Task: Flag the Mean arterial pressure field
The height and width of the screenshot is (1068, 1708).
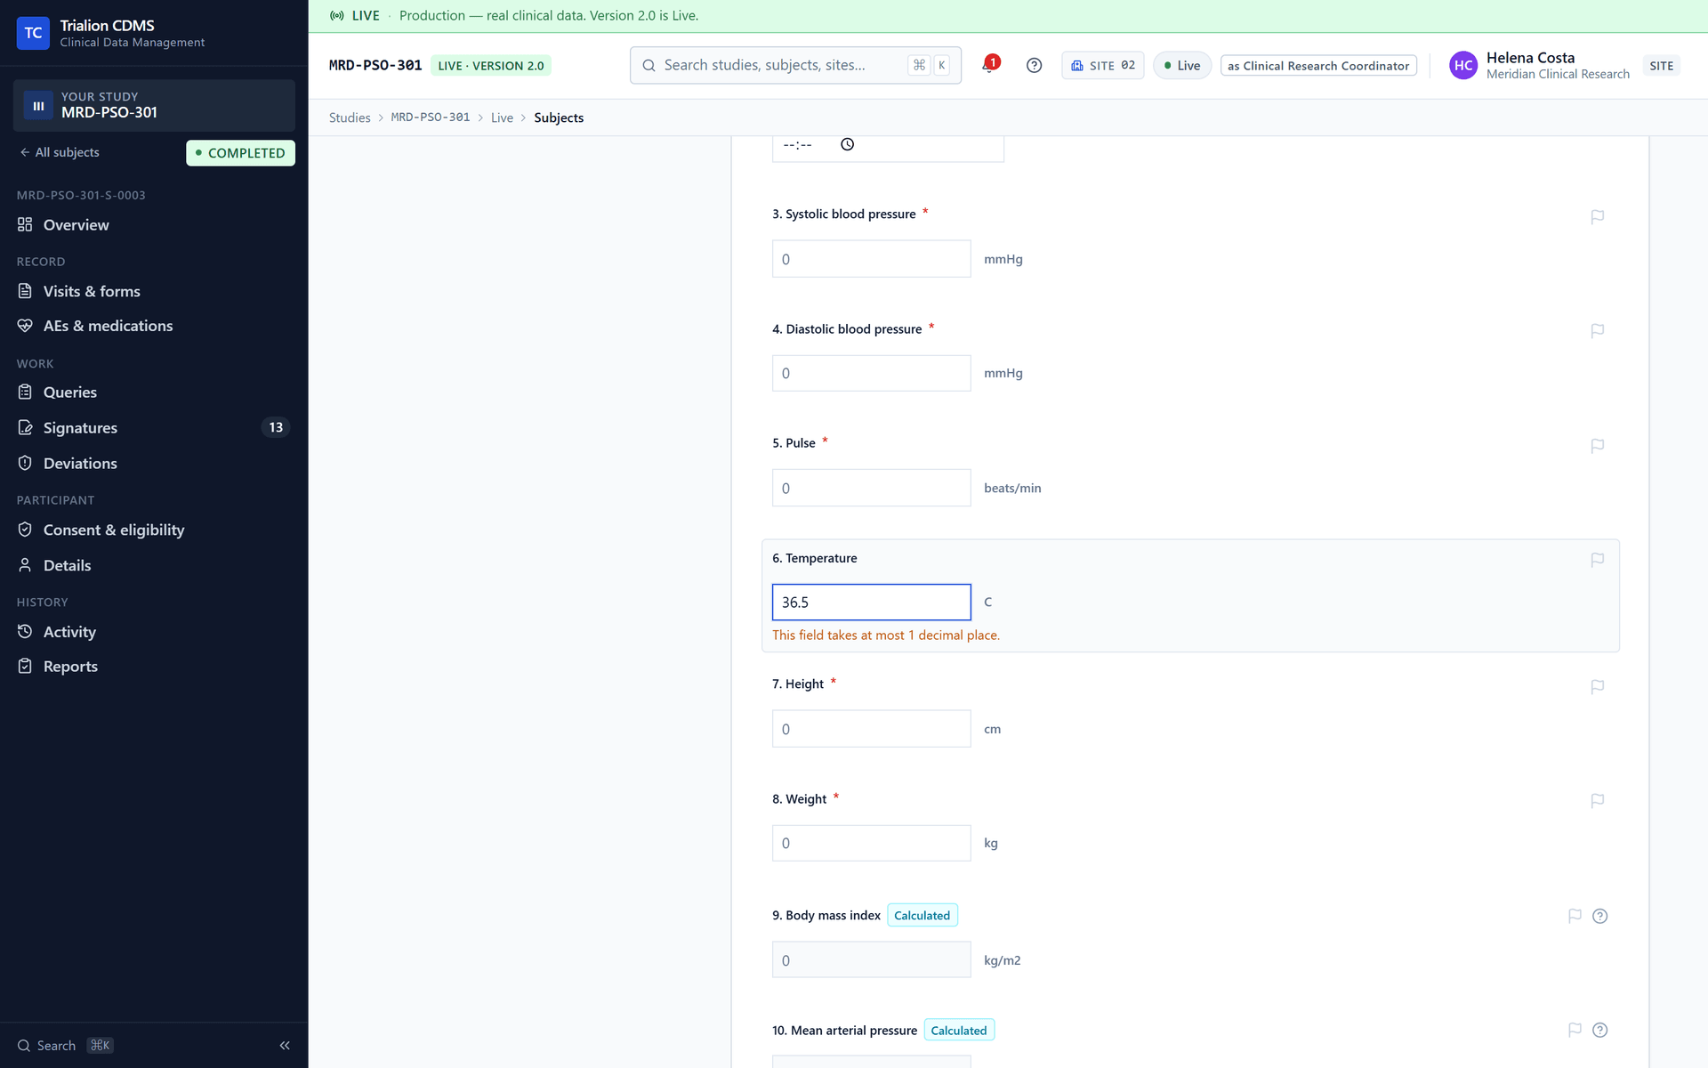Action: tap(1575, 1030)
